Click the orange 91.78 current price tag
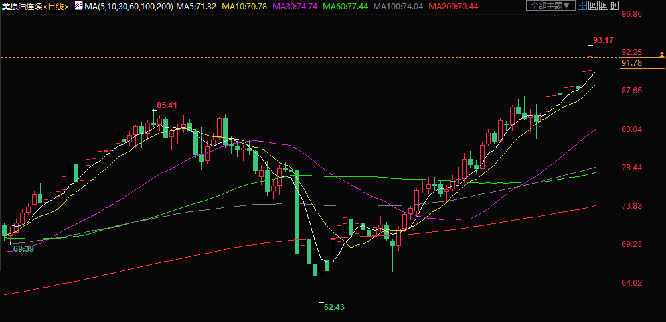 [631, 63]
